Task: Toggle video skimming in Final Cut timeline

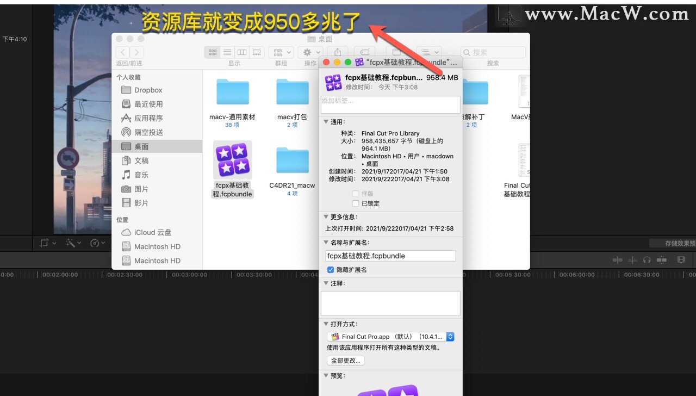Action: pyautogui.click(x=618, y=260)
